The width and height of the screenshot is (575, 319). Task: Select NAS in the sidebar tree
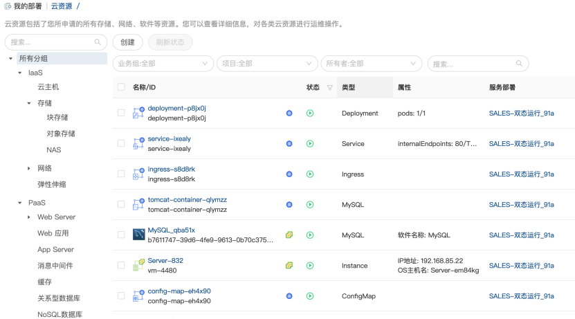pyautogui.click(x=54, y=149)
